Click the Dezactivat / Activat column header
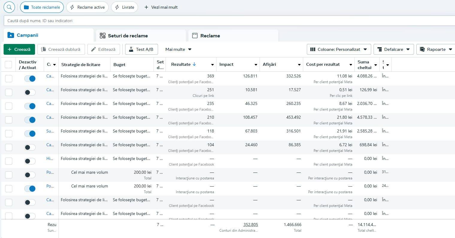Image resolution: width=455 pixels, height=238 pixels. [x=28, y=65]
